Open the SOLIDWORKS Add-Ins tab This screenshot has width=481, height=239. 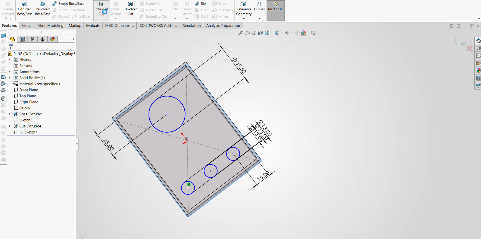[x=158, y=25]
